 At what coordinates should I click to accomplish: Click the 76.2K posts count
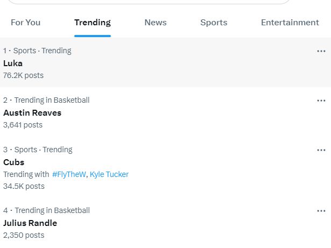pyautogui.click(x=23, y=75)
